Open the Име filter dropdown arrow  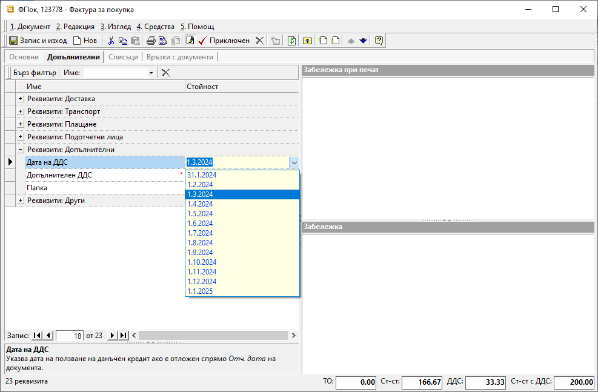[151, 73]
